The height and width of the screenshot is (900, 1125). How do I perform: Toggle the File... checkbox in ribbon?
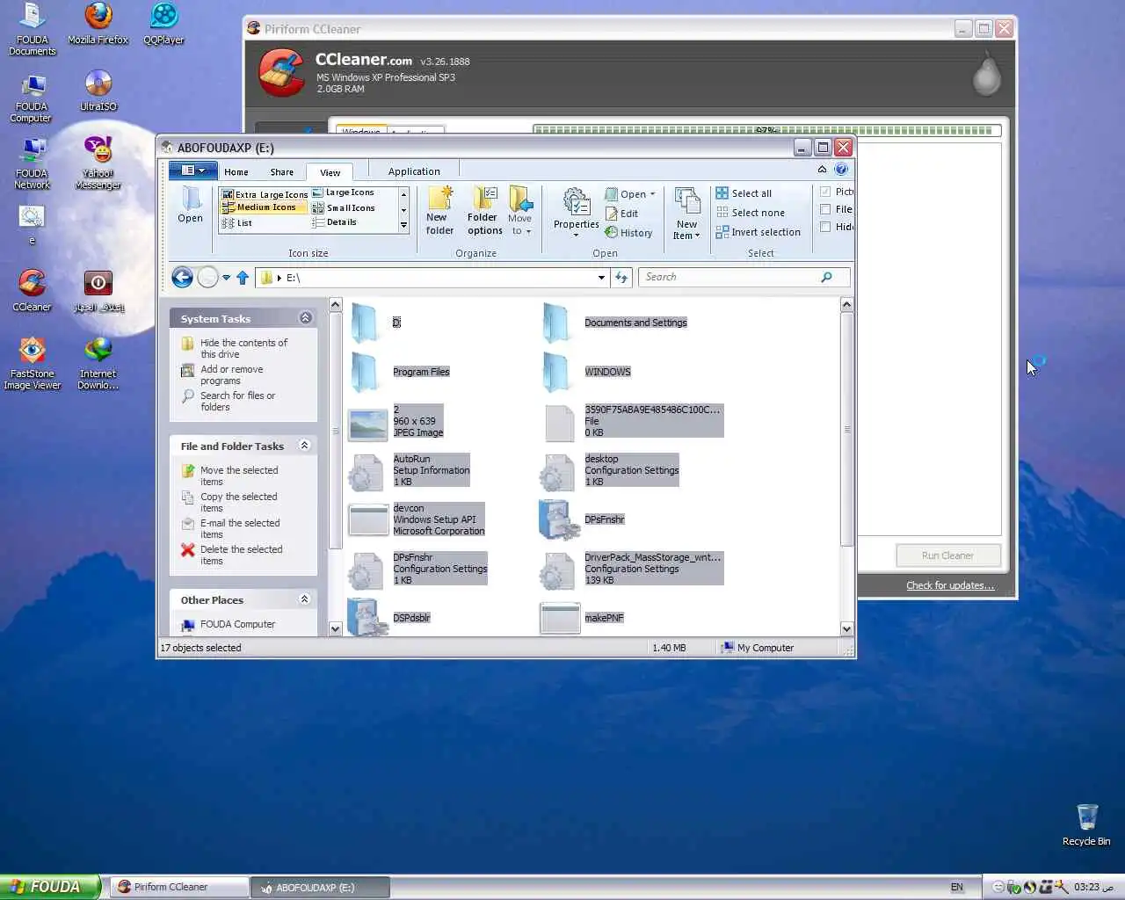[825, 209]
